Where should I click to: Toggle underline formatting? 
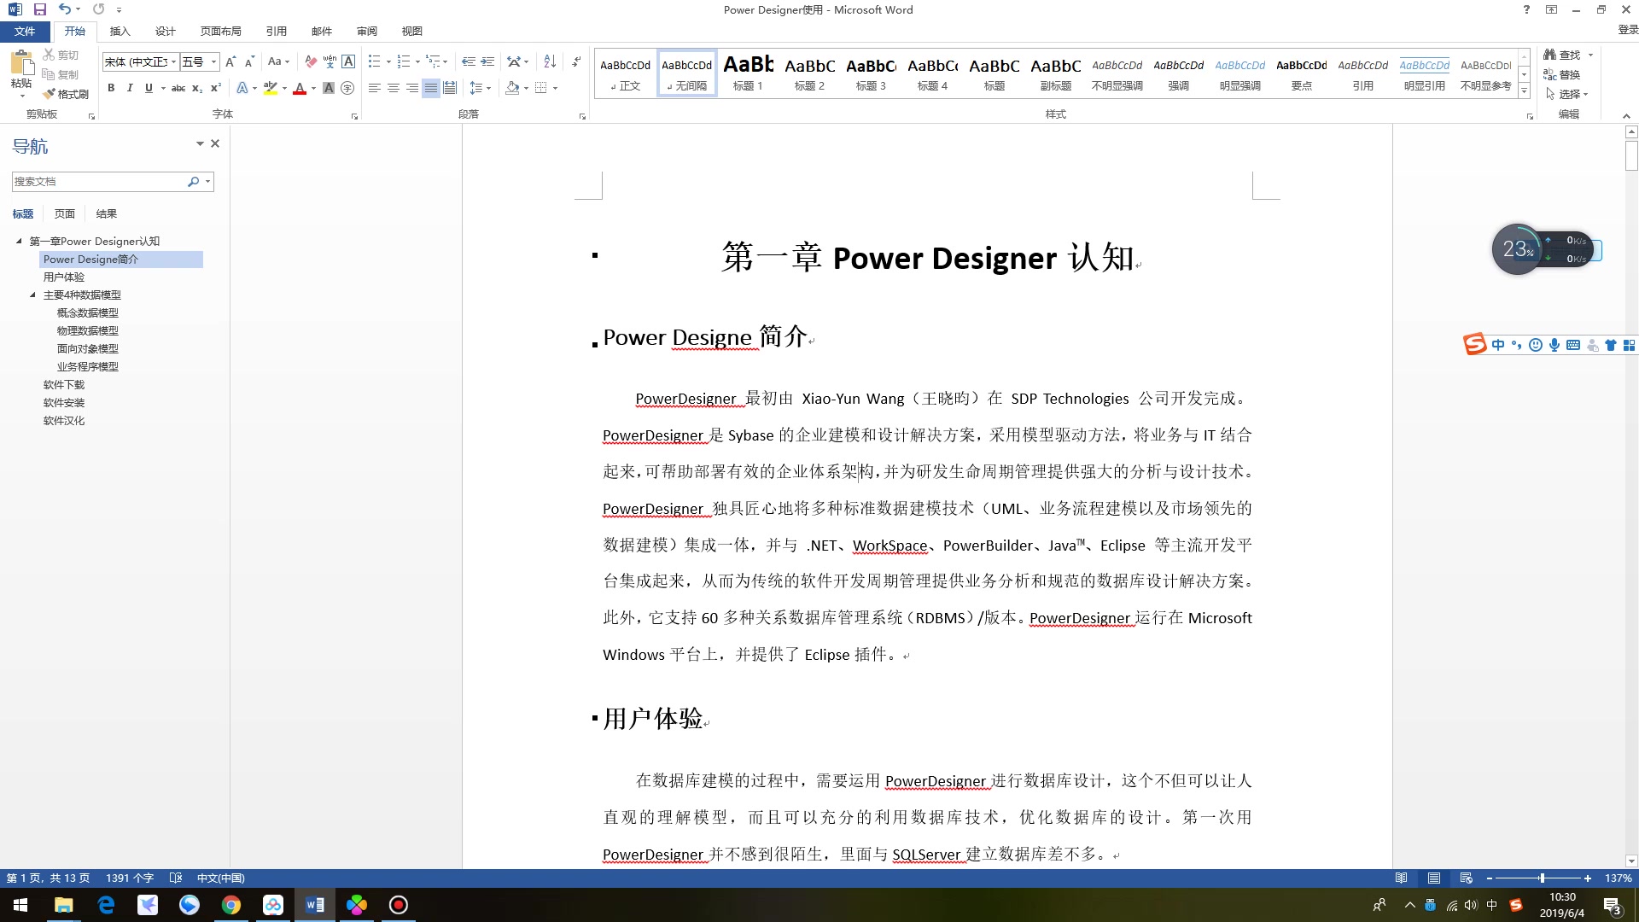point(149,88)
